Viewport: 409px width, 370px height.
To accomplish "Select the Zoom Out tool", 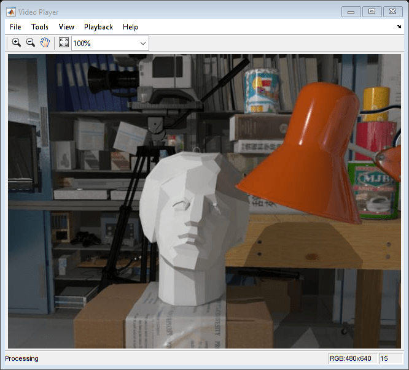I will click(31, 42).
